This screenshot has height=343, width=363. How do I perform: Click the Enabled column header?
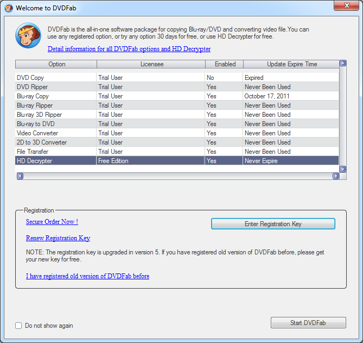point(224,64)
